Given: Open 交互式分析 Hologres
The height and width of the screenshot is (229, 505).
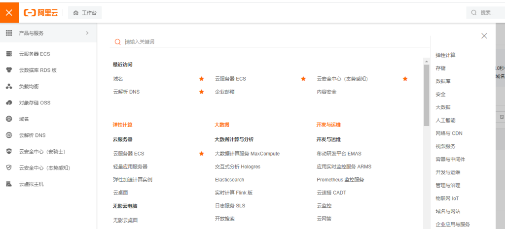Looking at the screenshot, I should (238, 166).
